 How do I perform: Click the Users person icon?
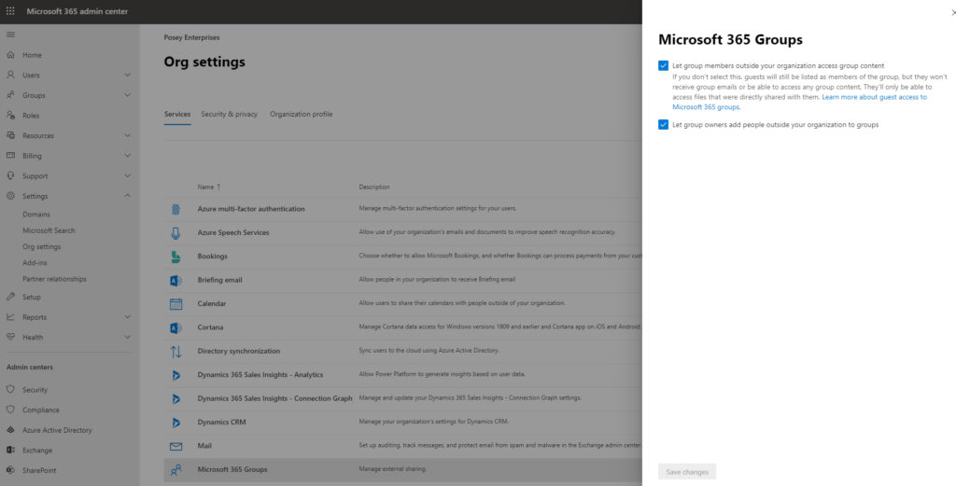point(10,75)
